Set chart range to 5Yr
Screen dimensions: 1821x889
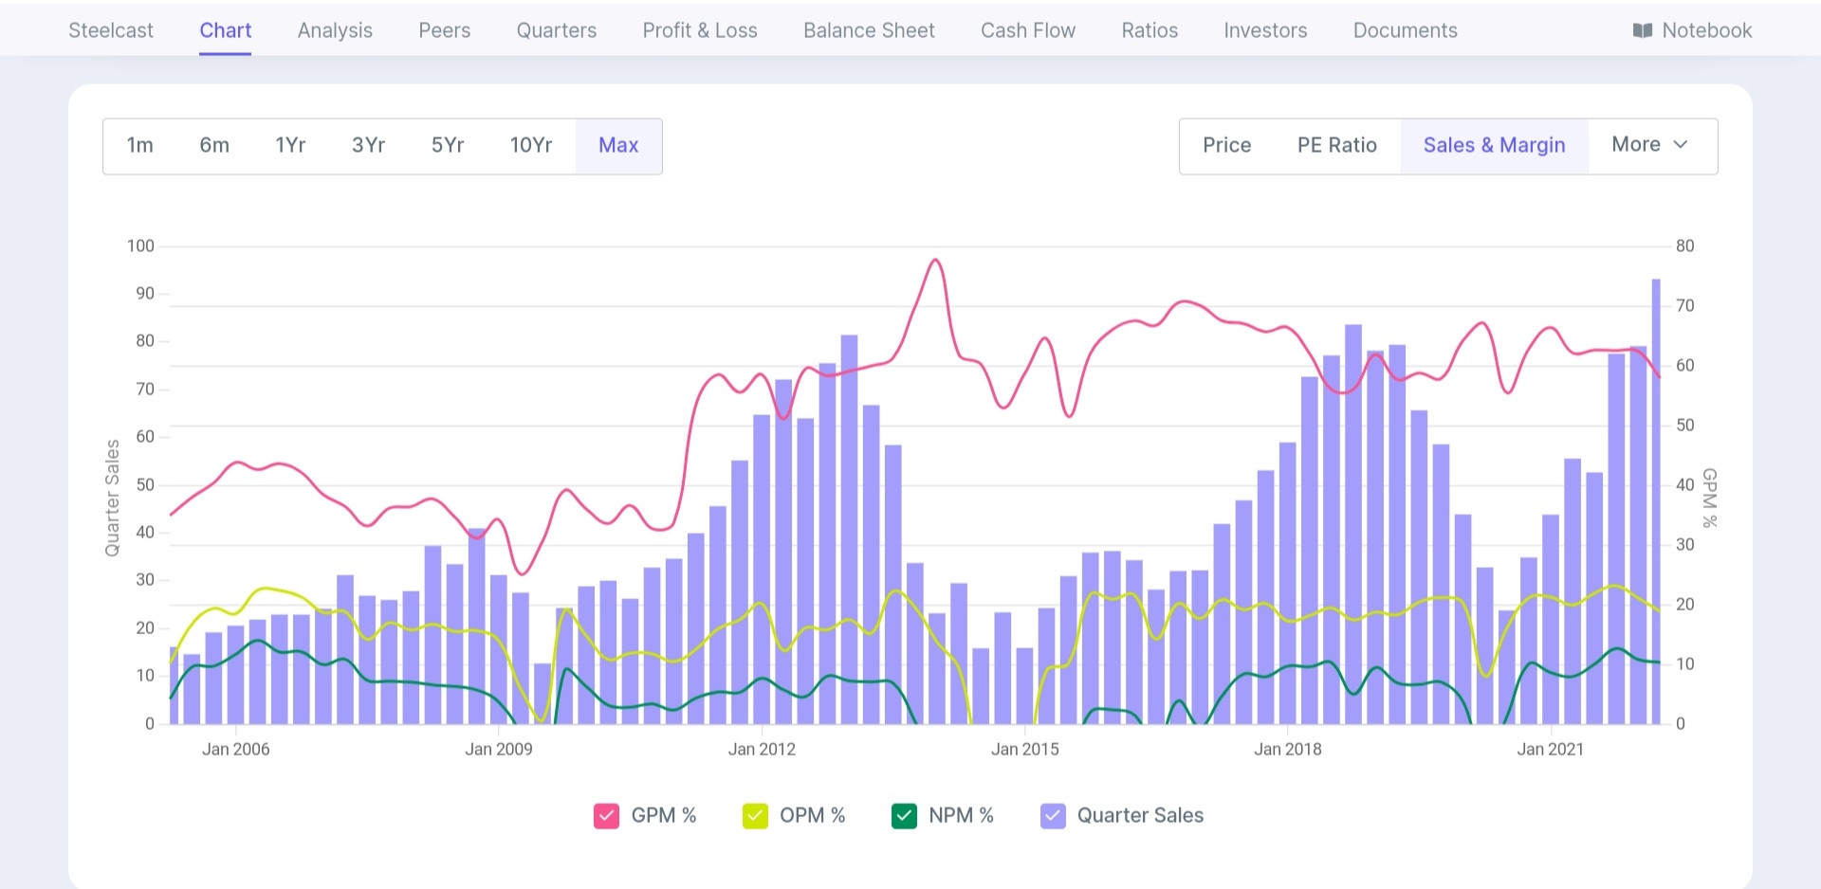[x=448, y=145]
